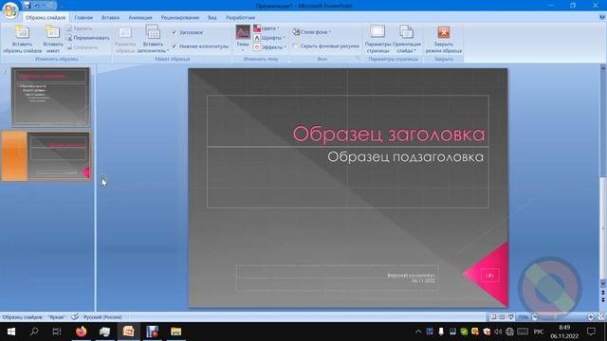Fit slide to window icon in status bar
This screenshot has width=607, height=341.
coord(601,317)
